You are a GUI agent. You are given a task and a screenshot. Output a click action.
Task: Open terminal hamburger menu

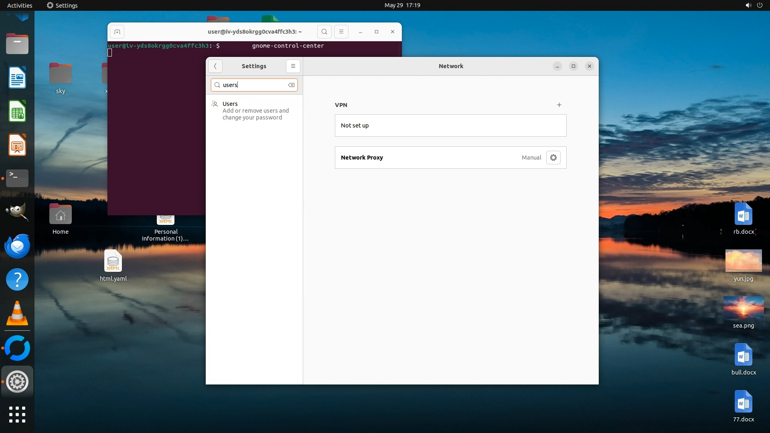tap(341, 32)
